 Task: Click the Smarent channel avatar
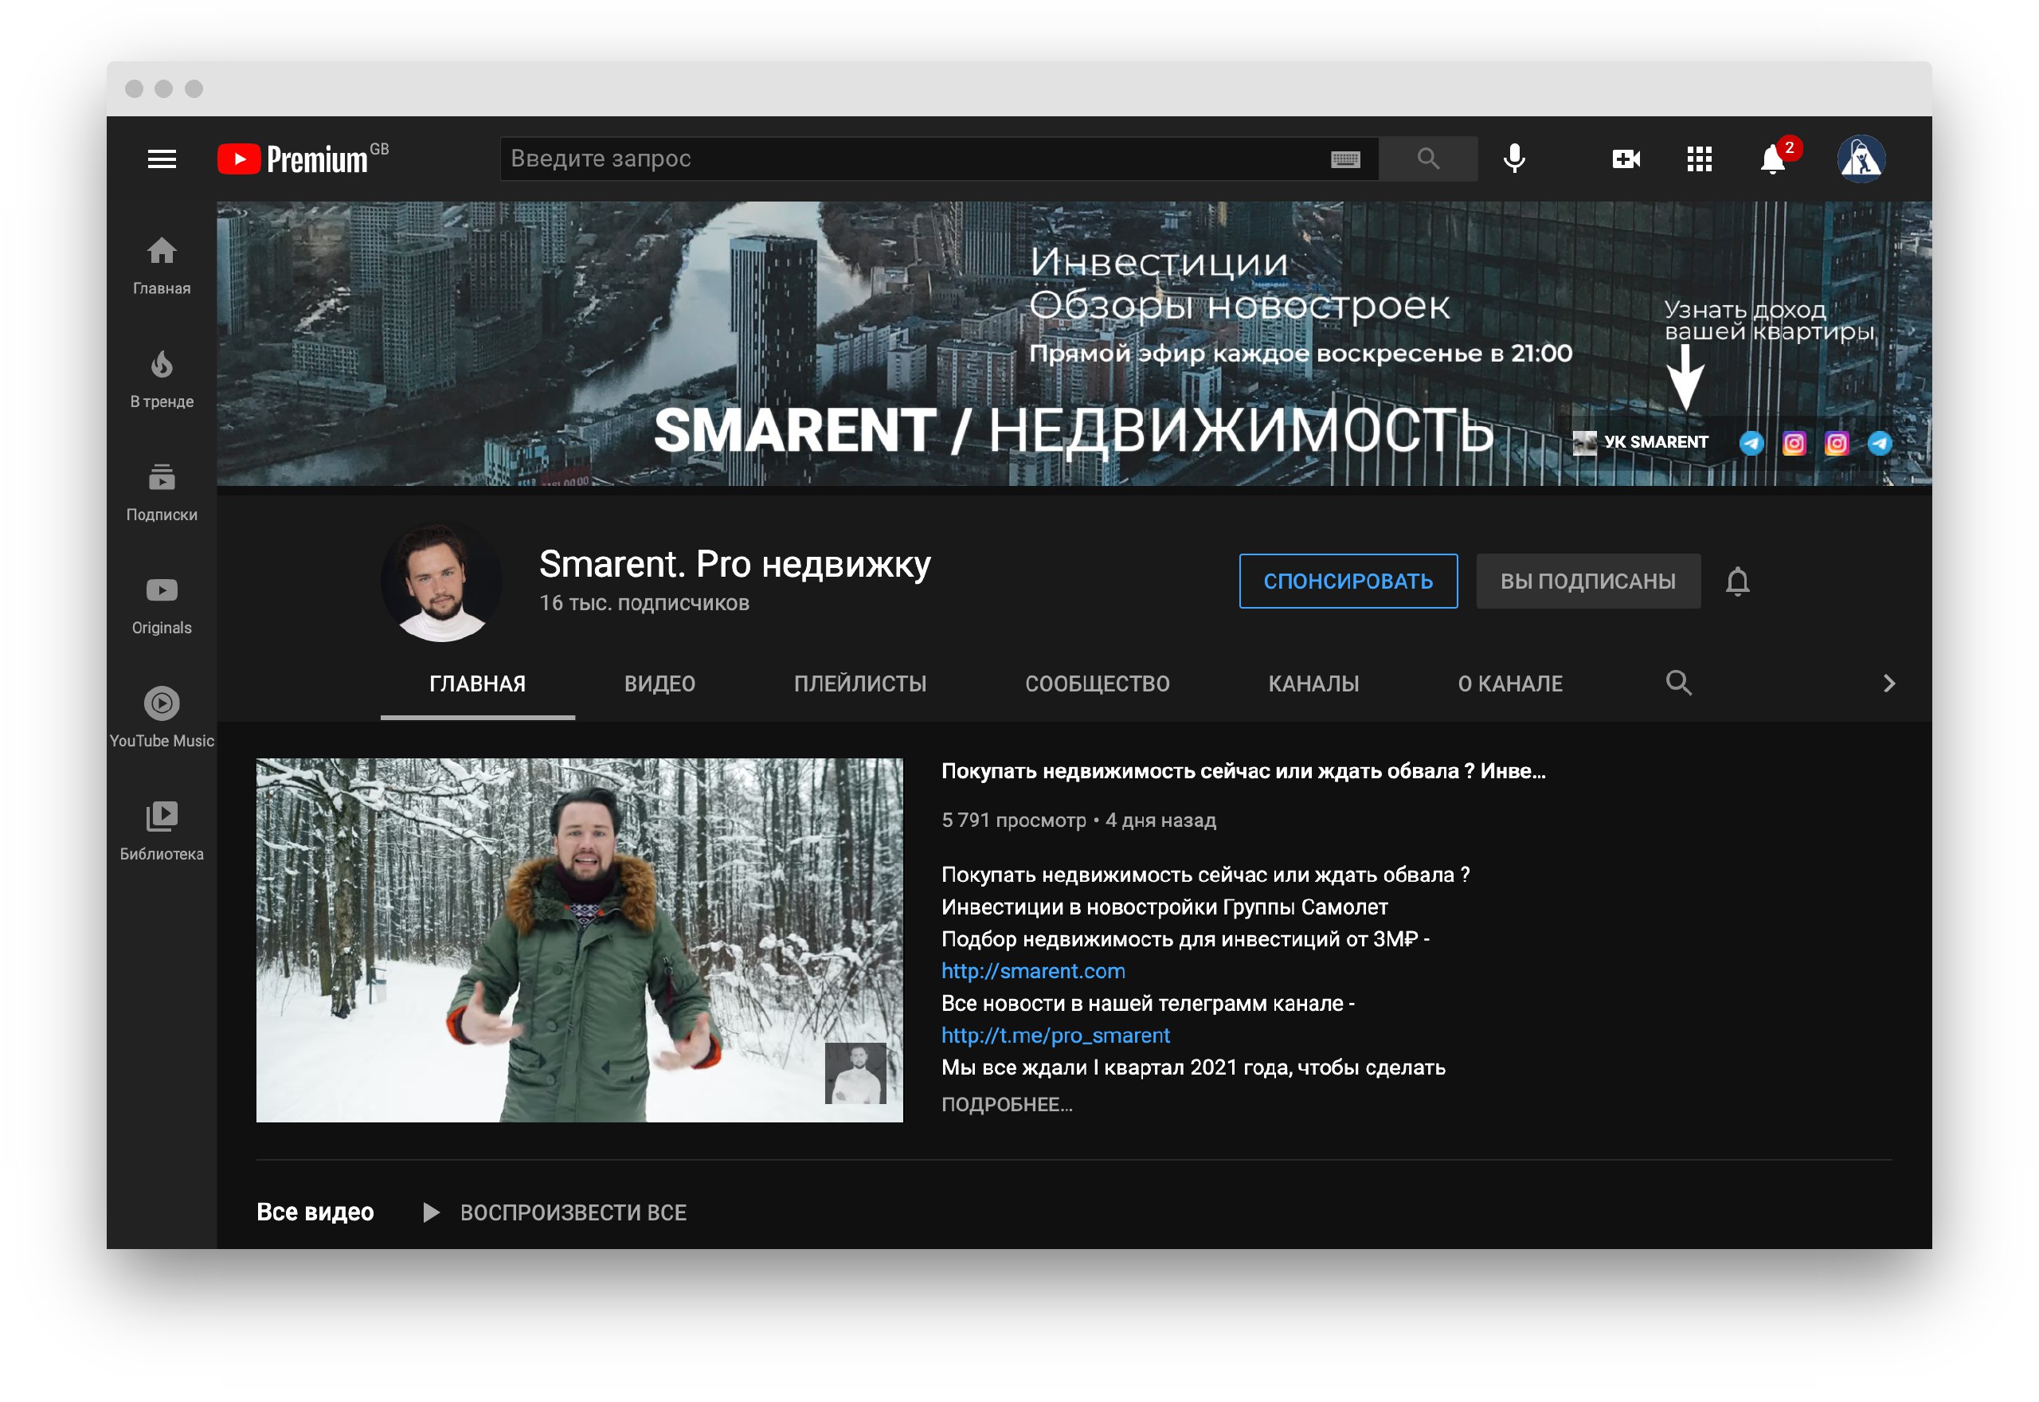[x=440, y=582]
